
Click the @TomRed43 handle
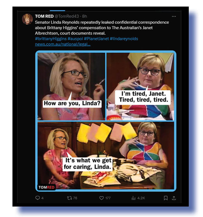67,16
